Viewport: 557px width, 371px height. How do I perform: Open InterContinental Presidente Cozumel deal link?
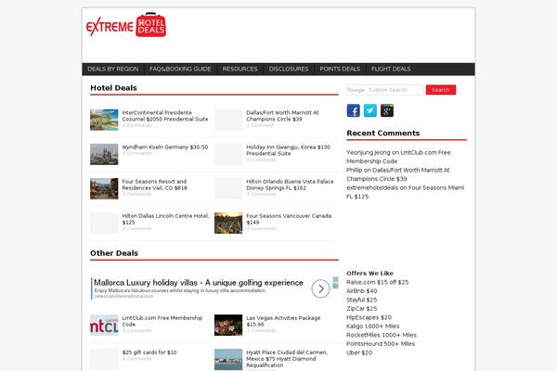point(165,116)
